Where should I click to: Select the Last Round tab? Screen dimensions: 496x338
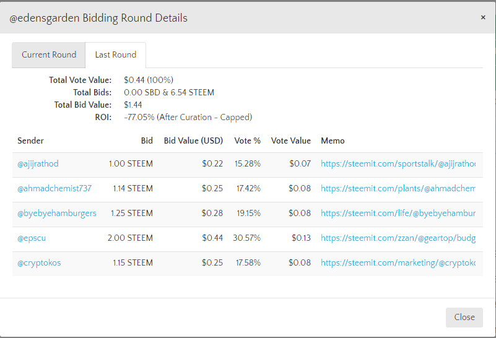(x=116, y=54)
